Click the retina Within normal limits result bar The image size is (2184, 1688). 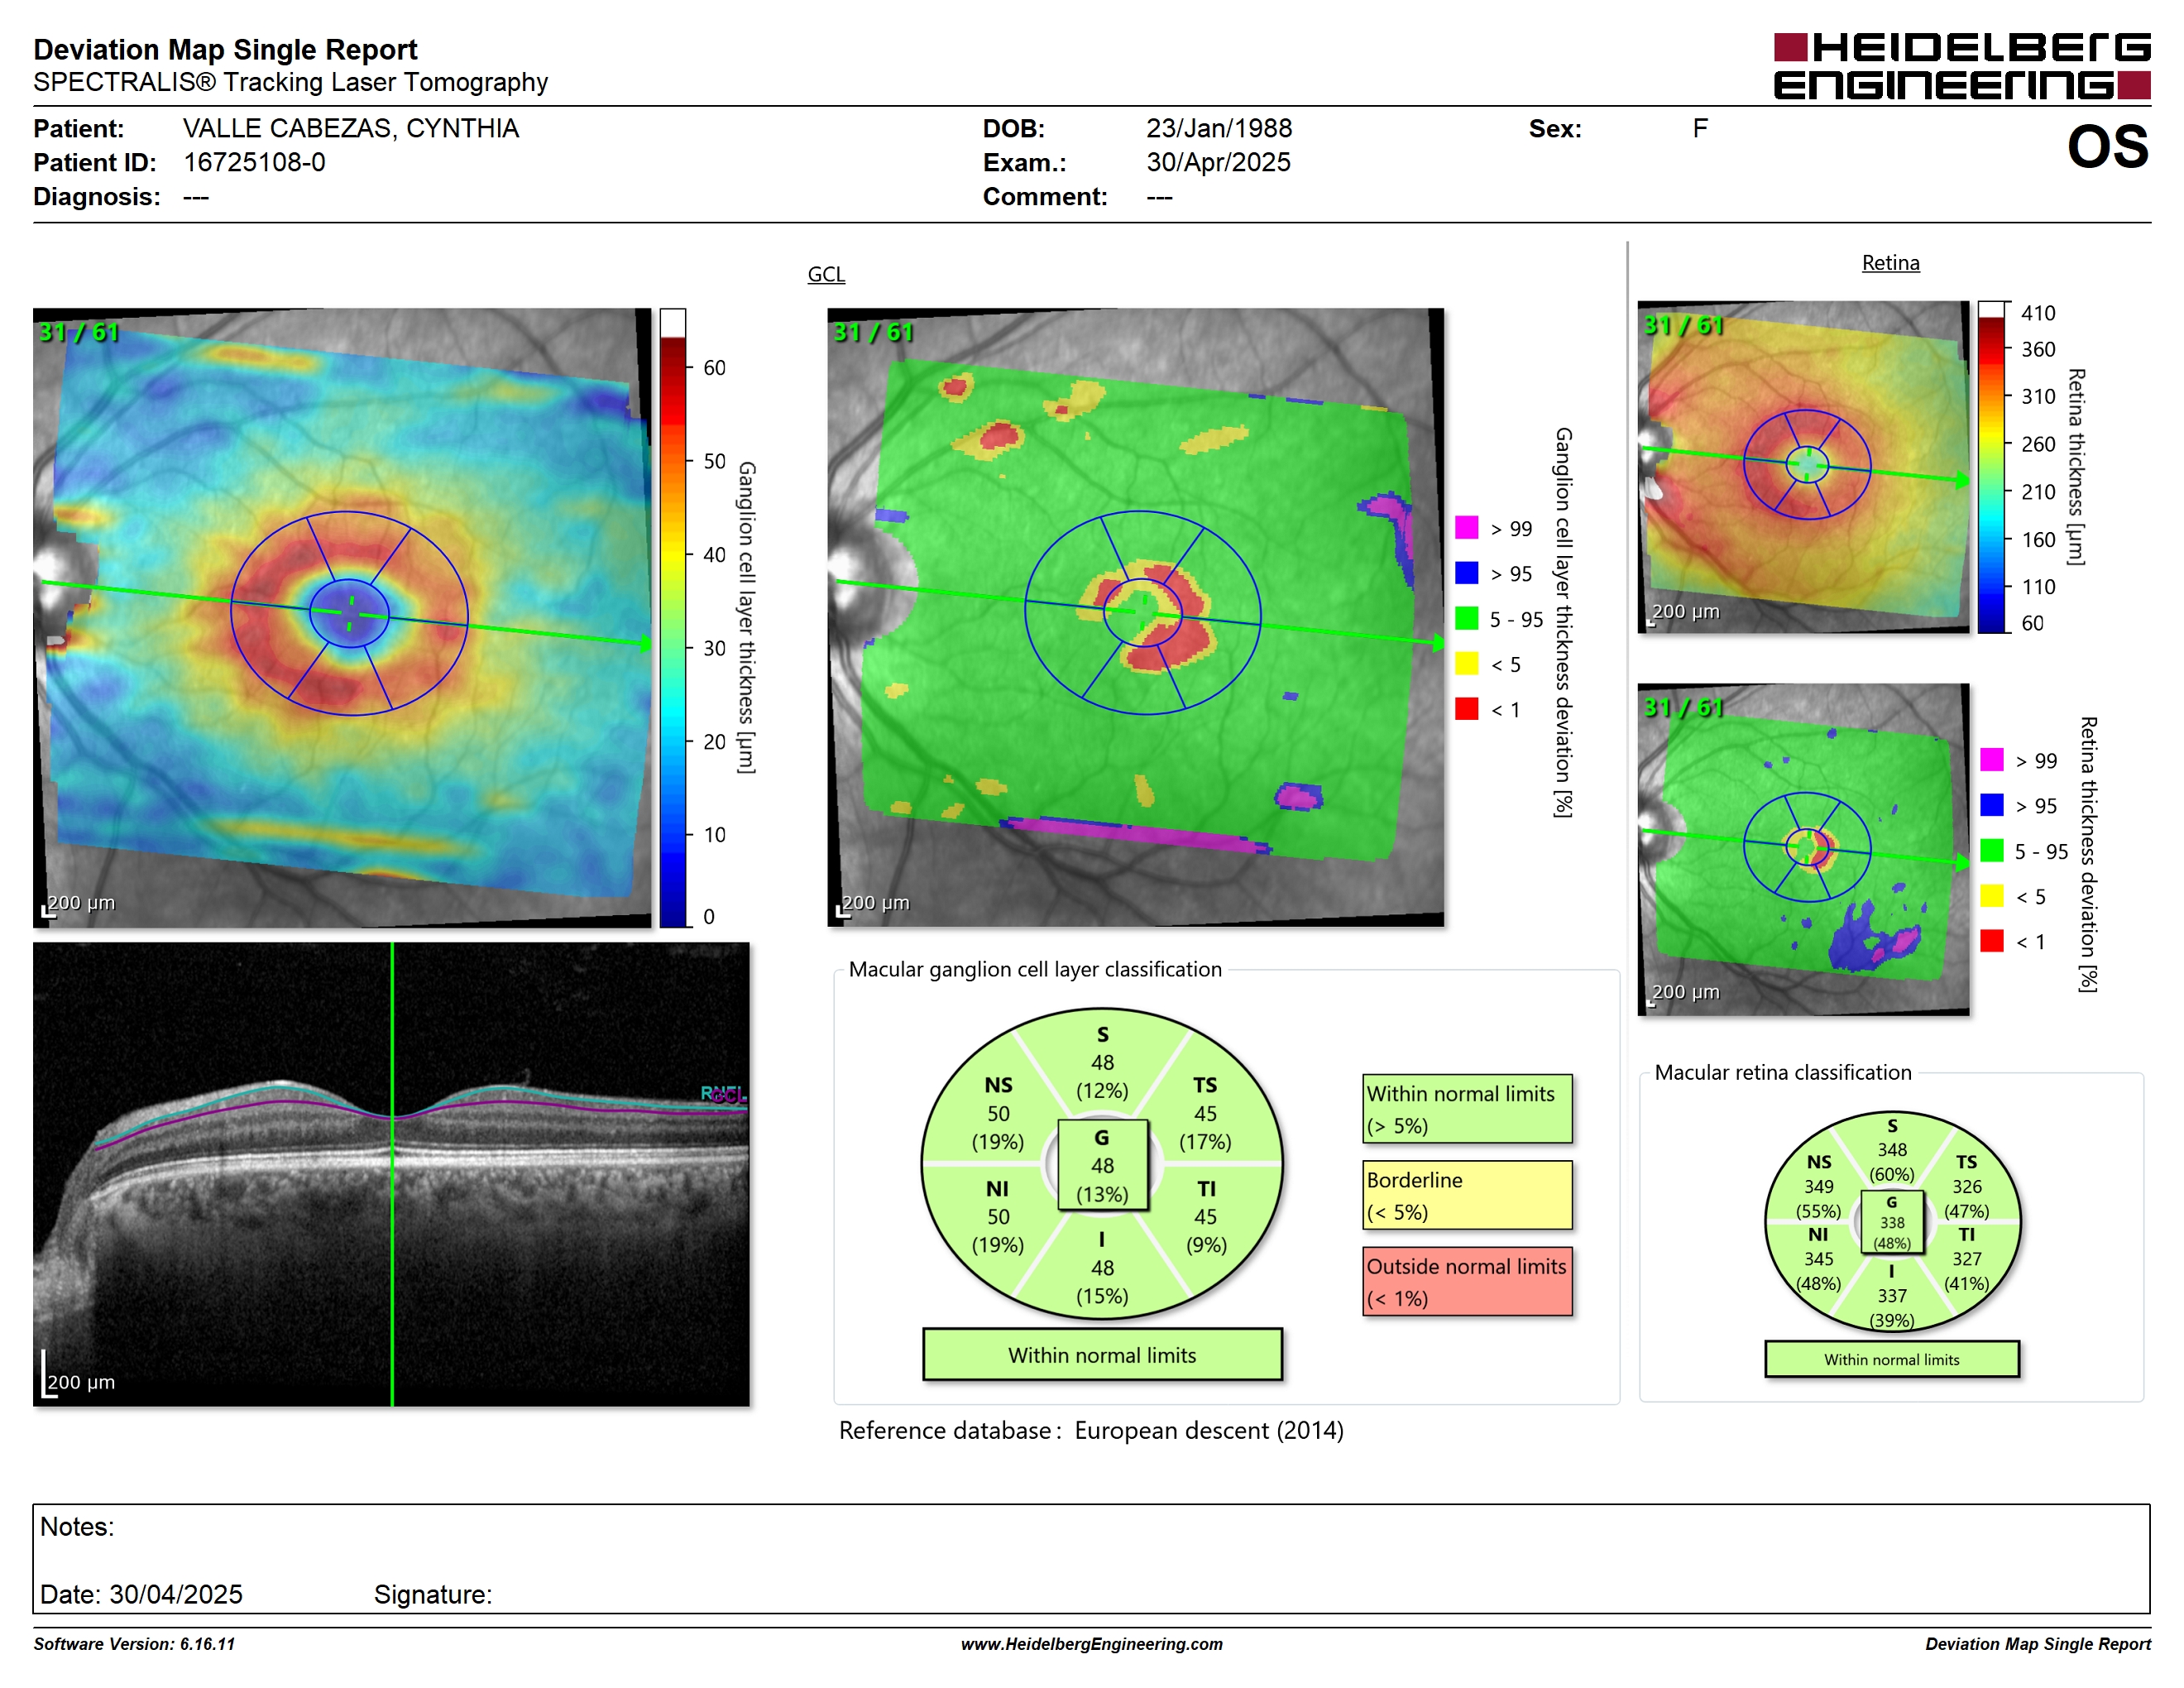pos(1891,1359)
